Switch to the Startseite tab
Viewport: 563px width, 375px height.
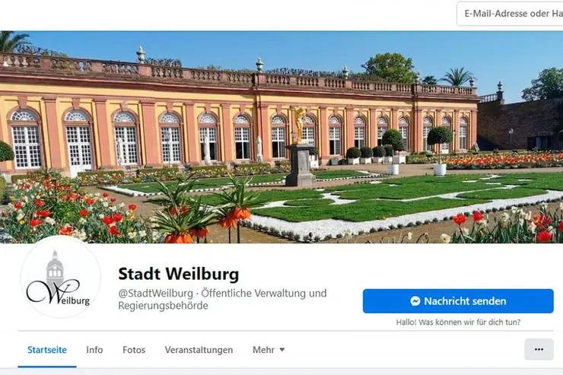(47, 350)
